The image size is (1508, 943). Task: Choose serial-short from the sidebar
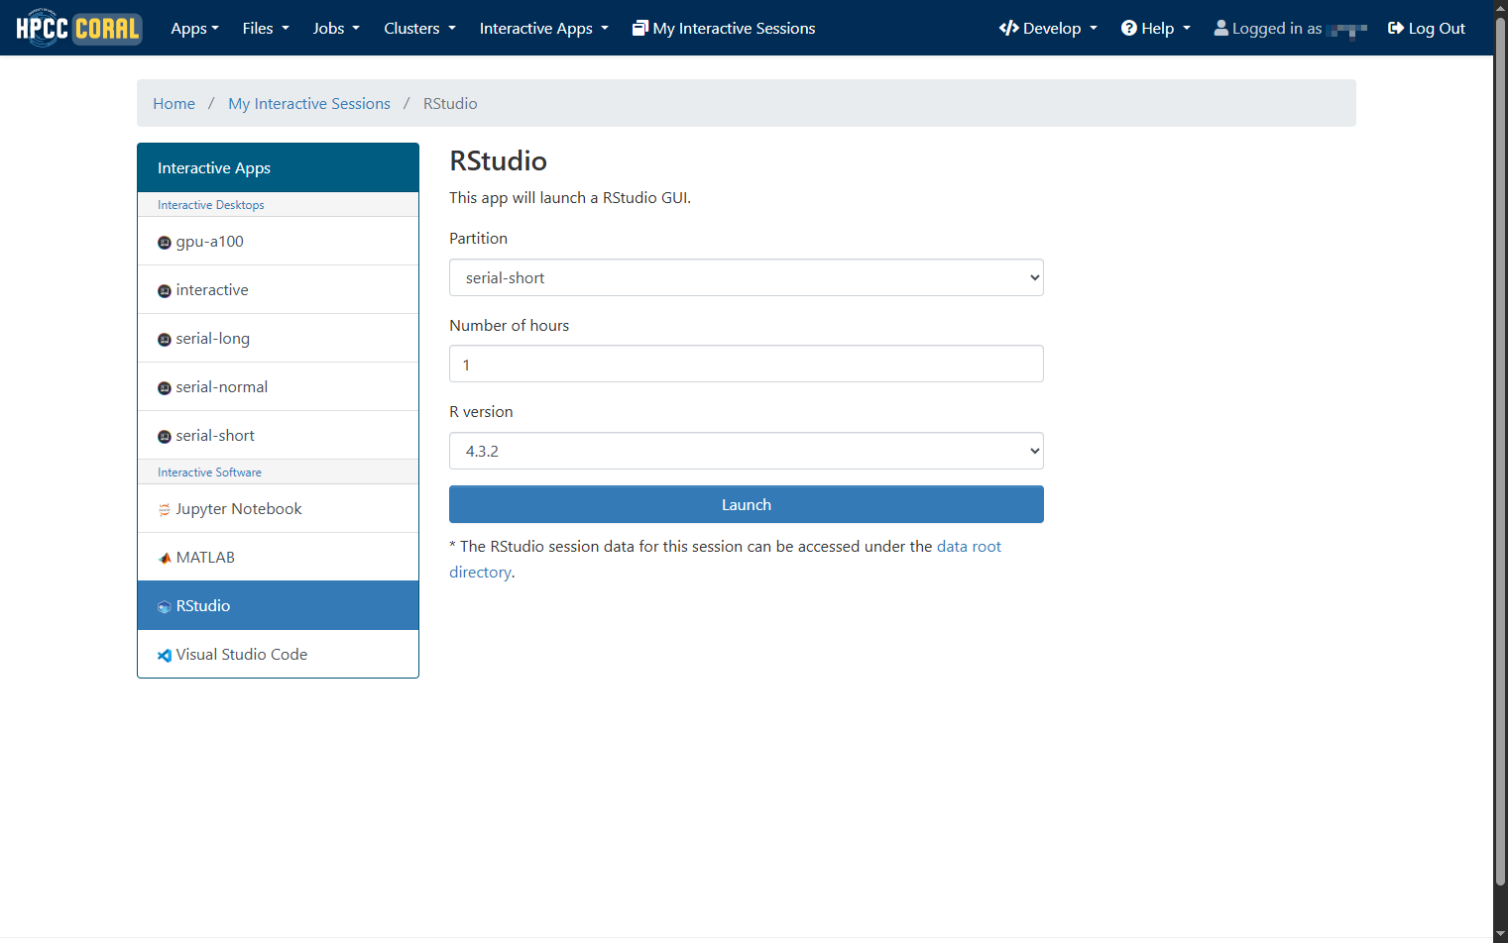tap(278, 435)
